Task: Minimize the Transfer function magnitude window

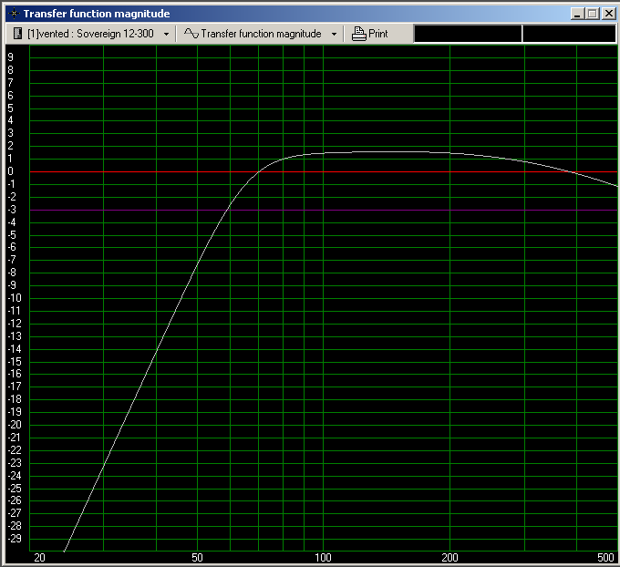Action: (577, 14)
